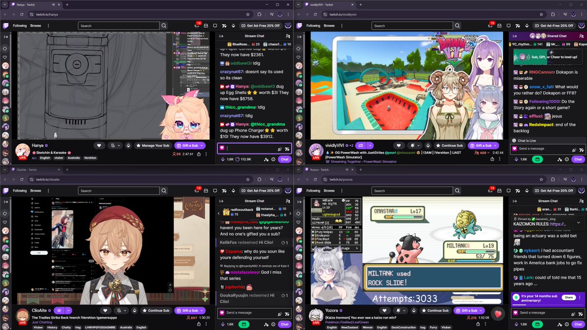Image resolution: width=587 pixels, height=330 pixels.
Task: Expand KAIZOMON RULES pinned message in Yozora chat
Action: pyautogui.click(x=578, y=222)
